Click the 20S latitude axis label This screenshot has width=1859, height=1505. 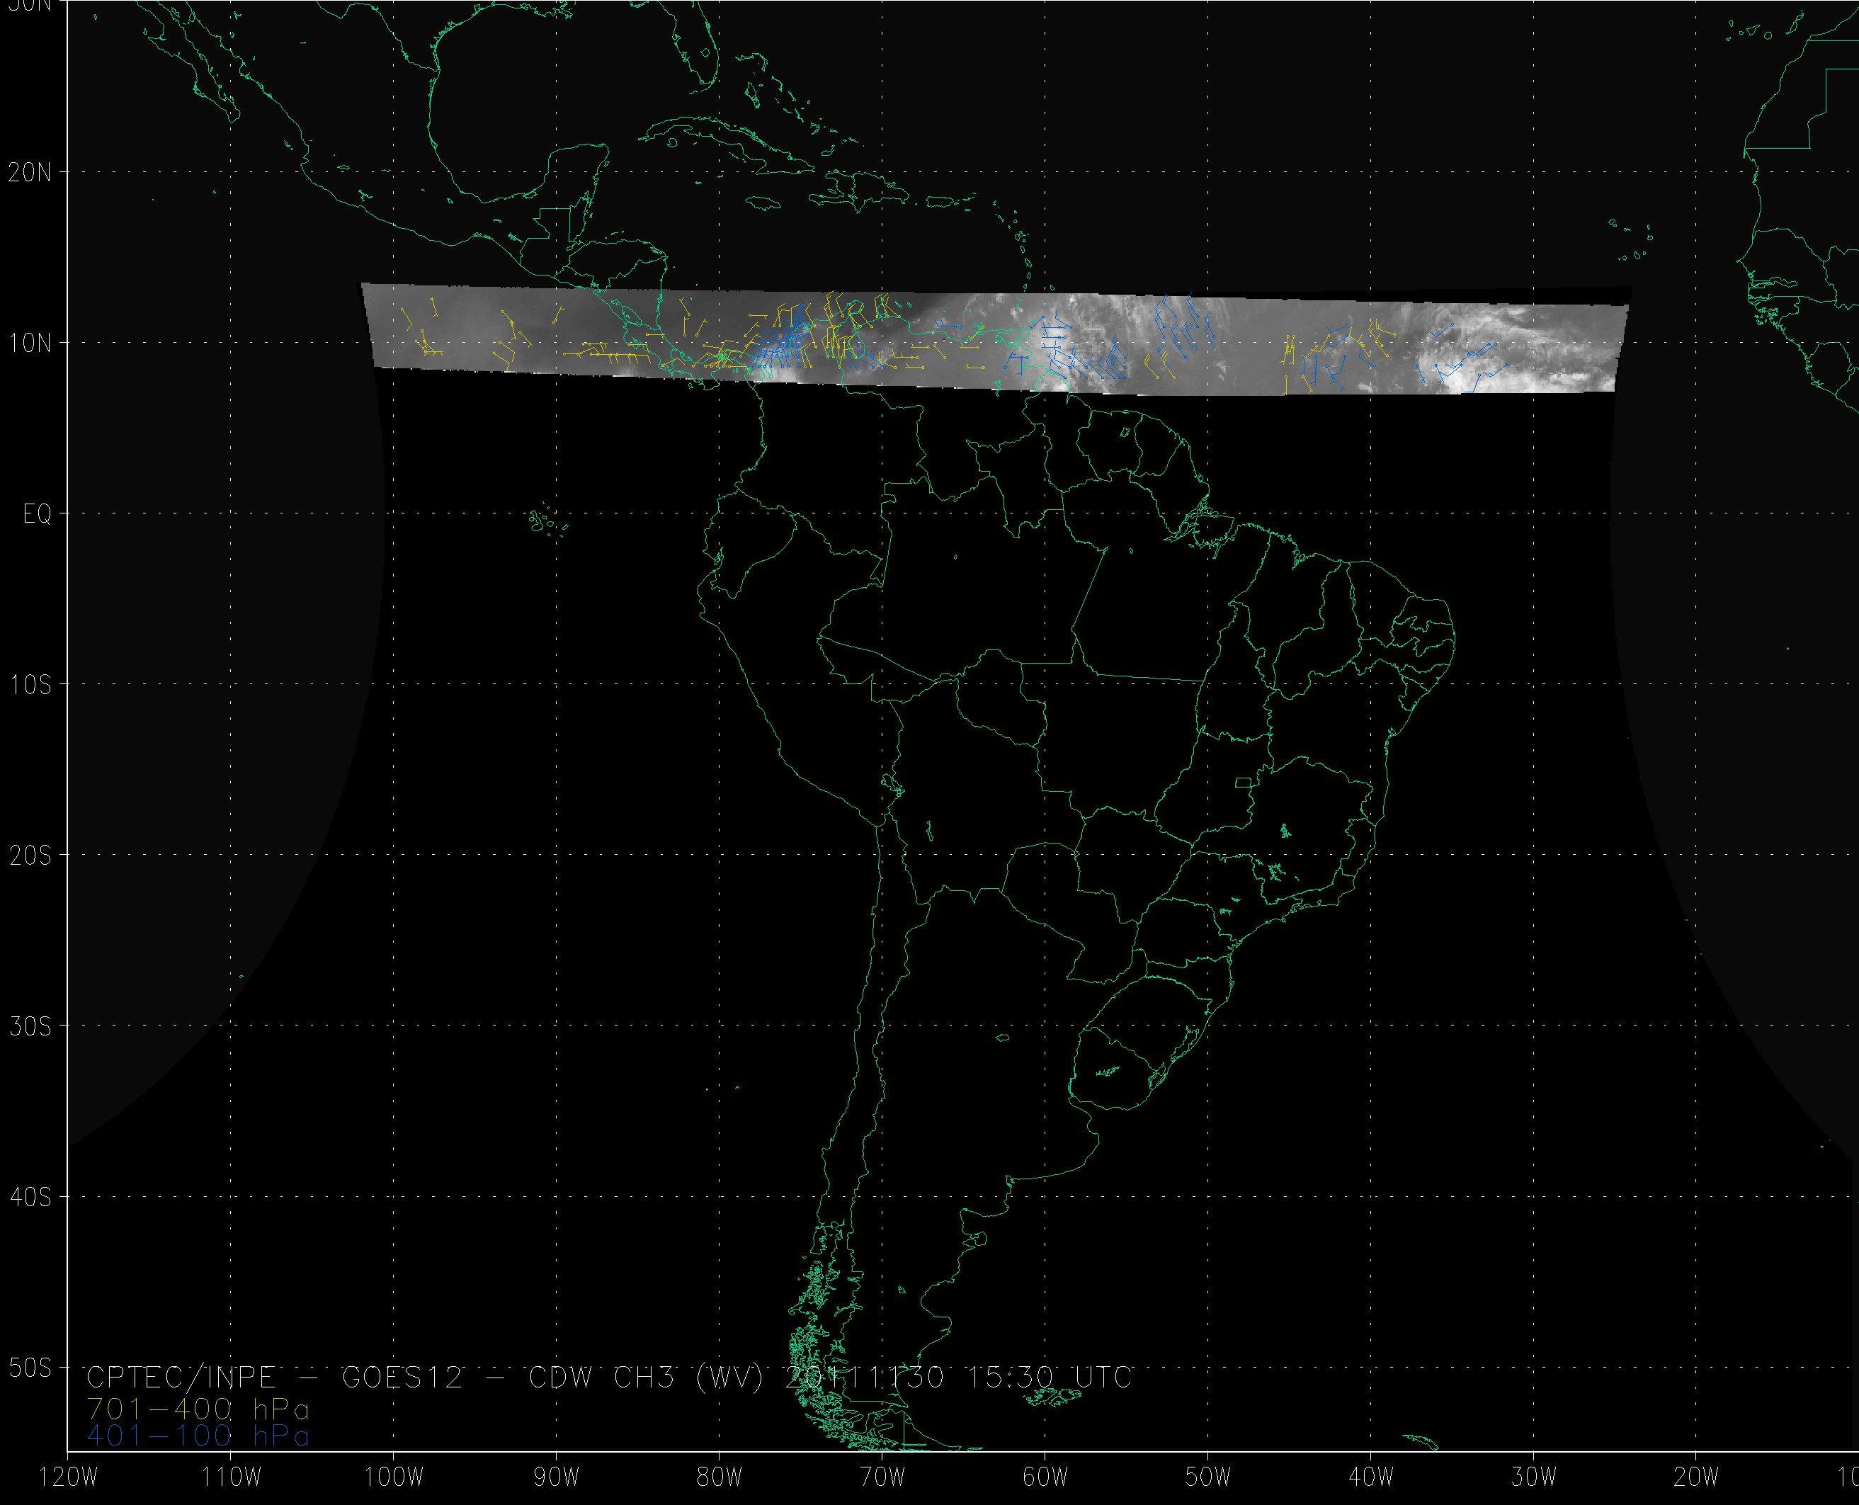click(x=30, y=856)
